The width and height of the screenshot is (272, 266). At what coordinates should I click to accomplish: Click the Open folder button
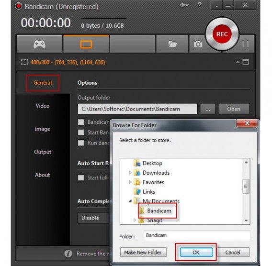click(234, 109)
